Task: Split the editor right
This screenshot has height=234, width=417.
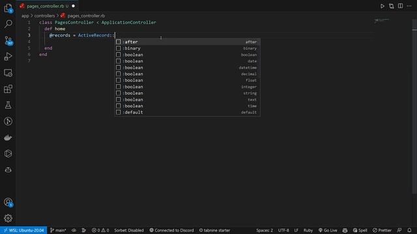Action: click(x=400, y=6)
